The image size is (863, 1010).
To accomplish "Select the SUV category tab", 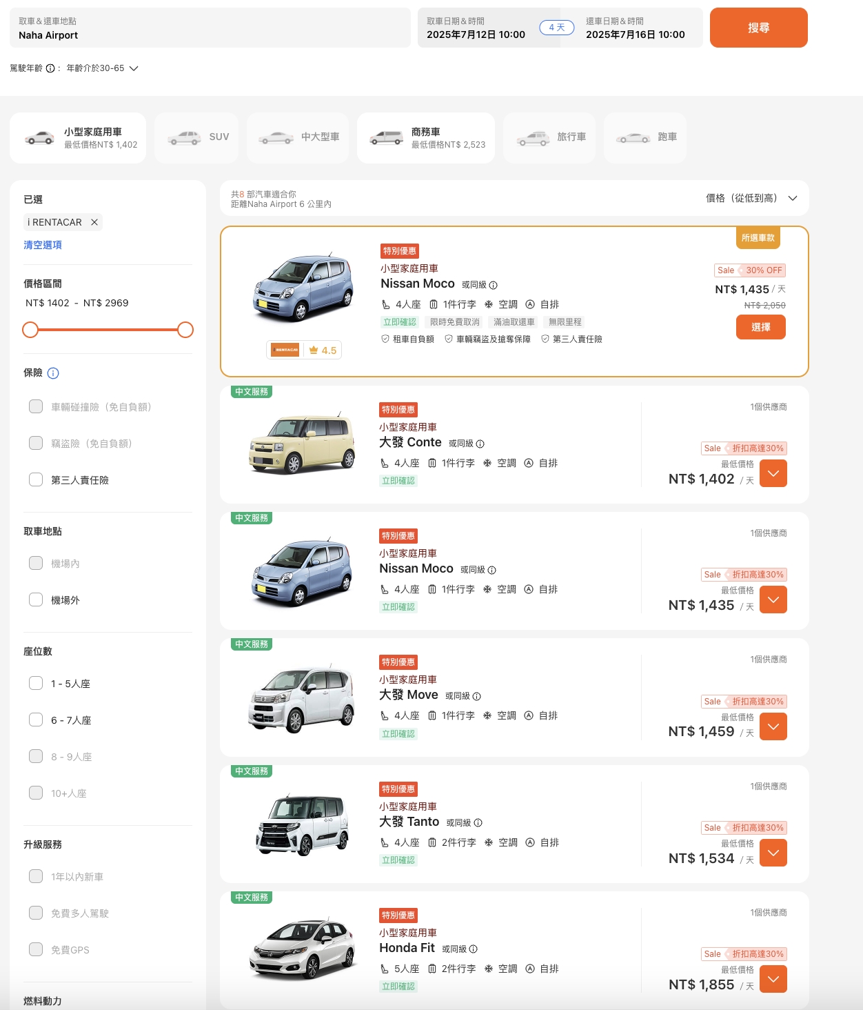I will tap(196, 138).
